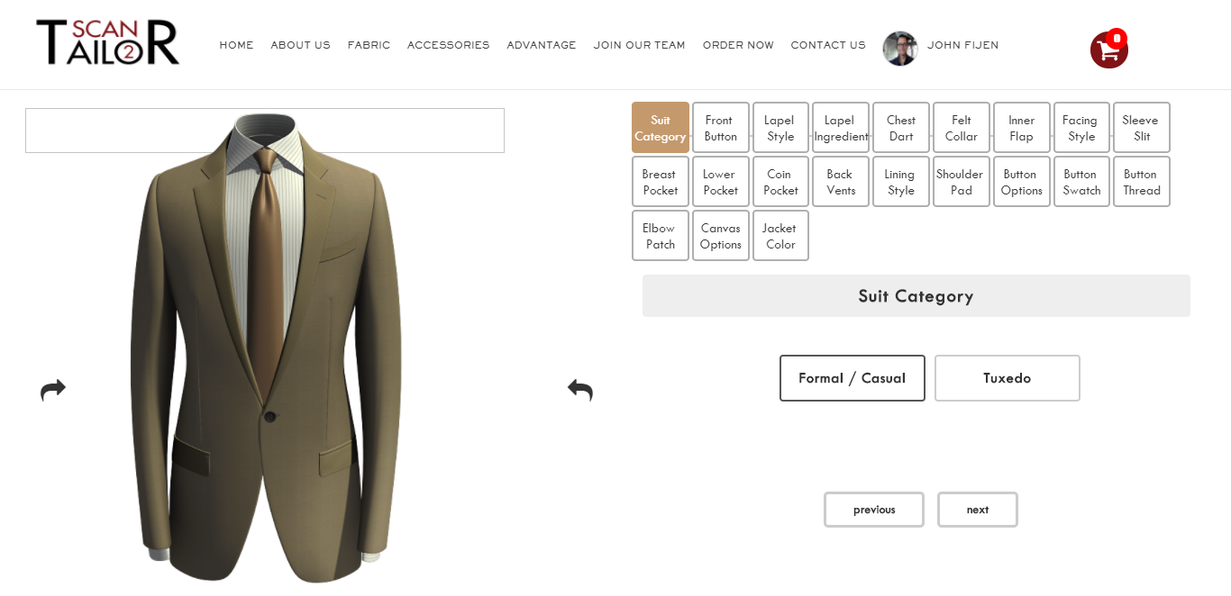The width and height of the screenshot is (1231, 596).
Task: Choose the Button Thread tab
Action: pyautogui.click(x=1141, y=182)
